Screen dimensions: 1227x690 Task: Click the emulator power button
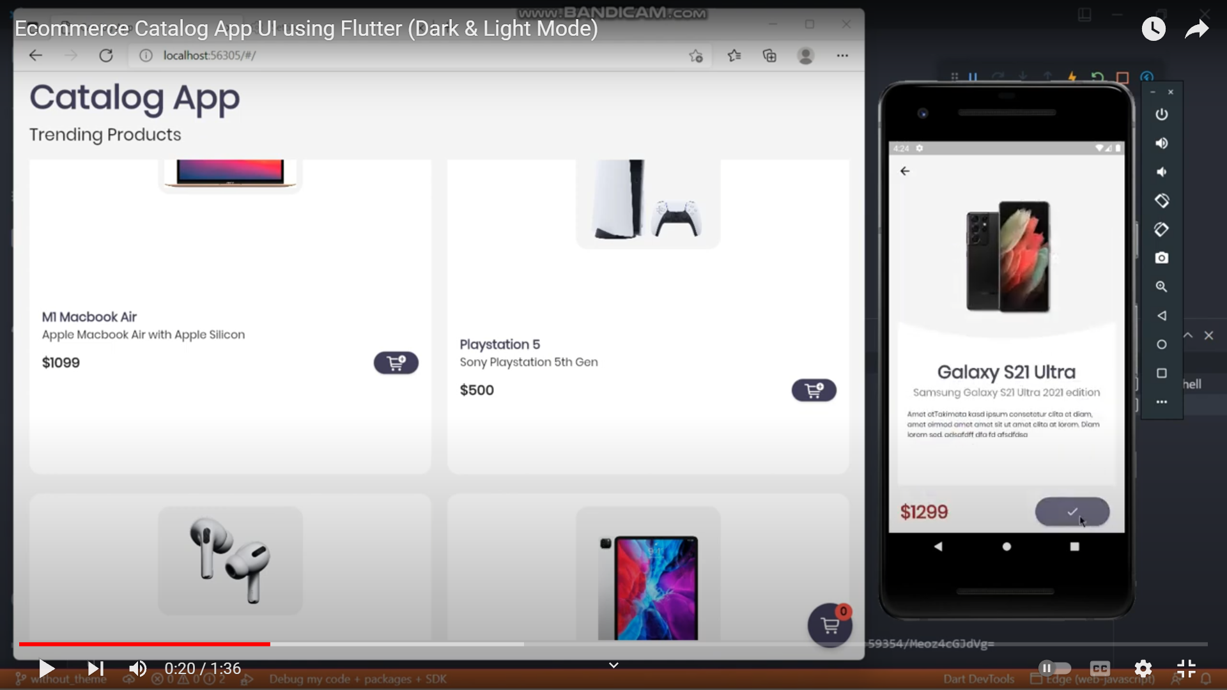1162,114
